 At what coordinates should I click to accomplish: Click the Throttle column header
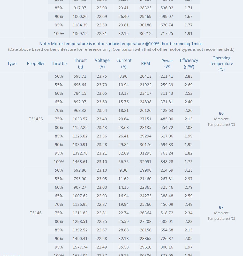pyautogui.click(x=59, y=63)
